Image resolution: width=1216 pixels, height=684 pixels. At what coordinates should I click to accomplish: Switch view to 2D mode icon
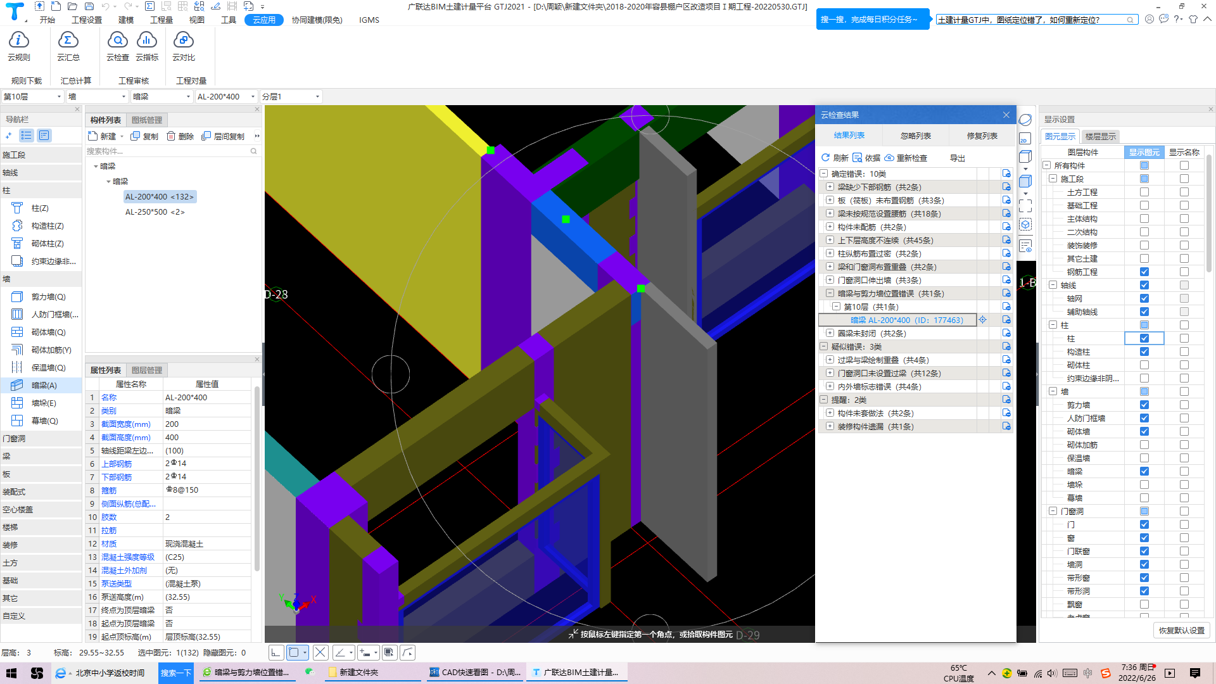click(1025, 139)
